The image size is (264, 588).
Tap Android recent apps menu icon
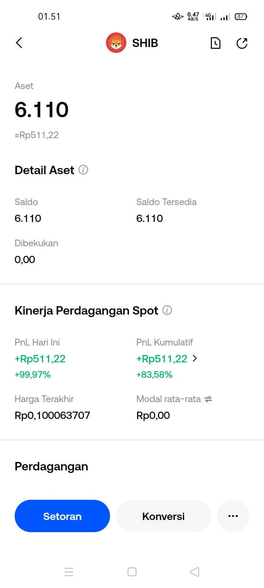click(x=69, y=572)
